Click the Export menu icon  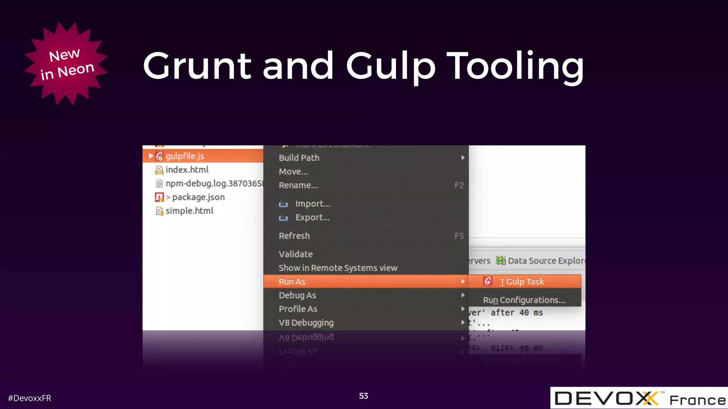(x=283, y=218)
